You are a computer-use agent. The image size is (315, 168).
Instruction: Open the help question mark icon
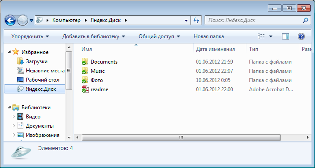(301, 36)
